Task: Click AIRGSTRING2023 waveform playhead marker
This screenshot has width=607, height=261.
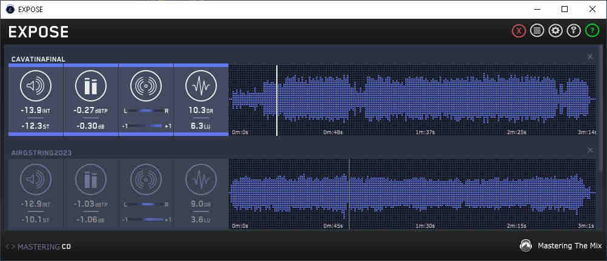Action: tap(349, 194)
